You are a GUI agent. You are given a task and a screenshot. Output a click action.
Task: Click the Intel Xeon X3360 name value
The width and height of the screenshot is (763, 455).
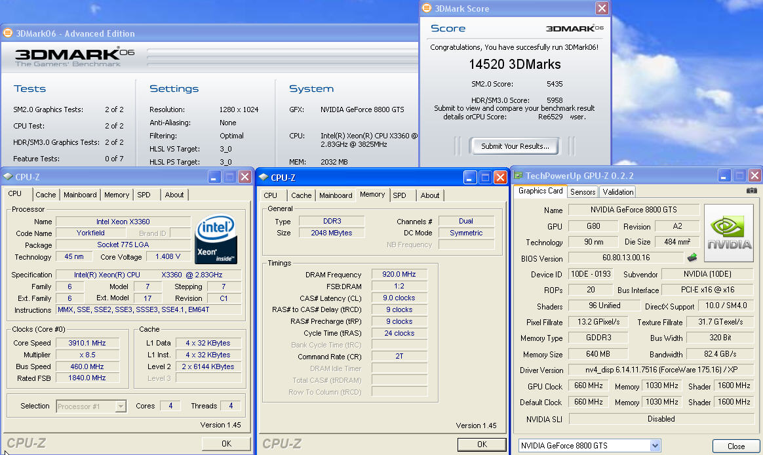coord(123,222)
